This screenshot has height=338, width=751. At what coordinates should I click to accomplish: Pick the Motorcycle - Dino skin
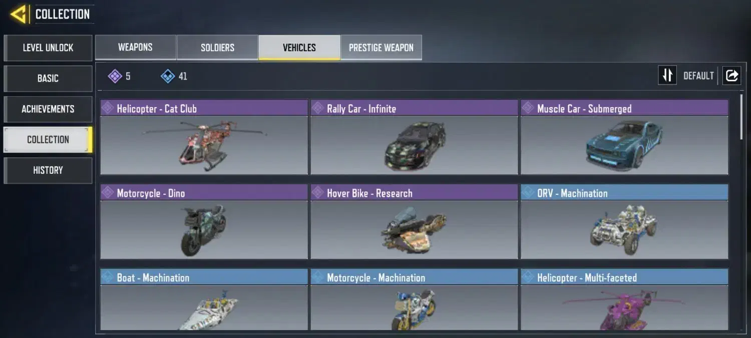[x=204, y=222]
